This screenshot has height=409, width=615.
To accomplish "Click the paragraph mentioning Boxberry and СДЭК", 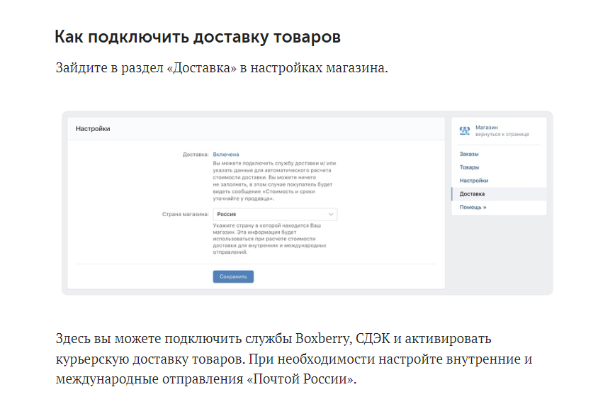I will (294, 359).
